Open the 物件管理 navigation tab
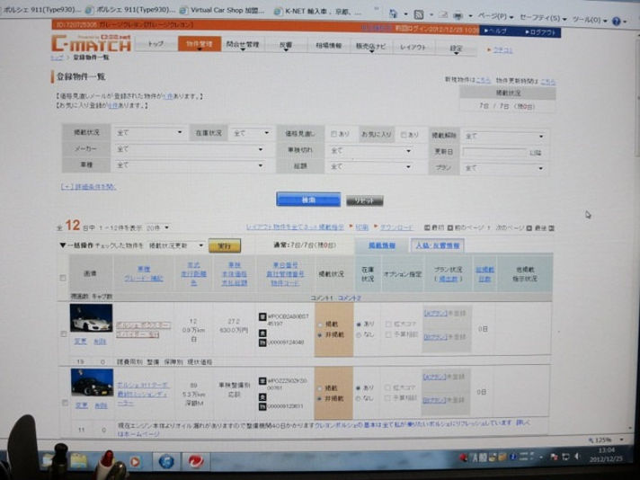 click(200, 44)
